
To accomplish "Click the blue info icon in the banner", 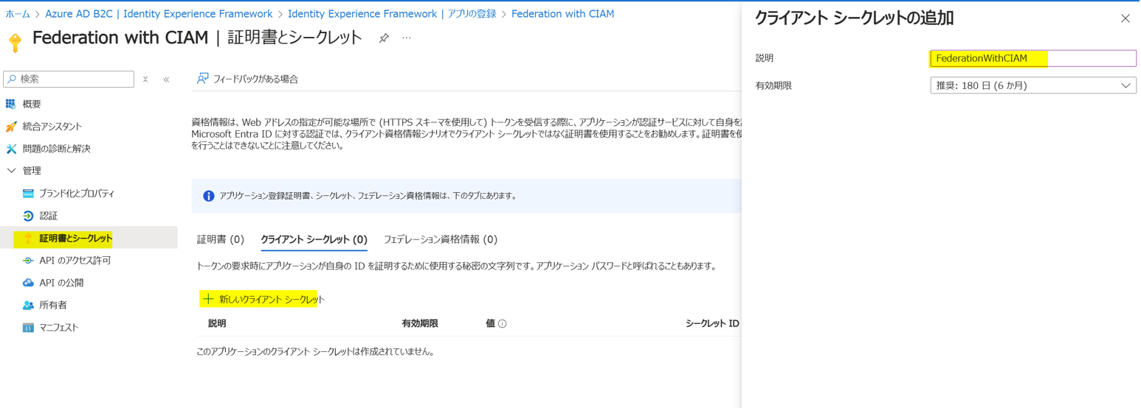I will [209, 196].
